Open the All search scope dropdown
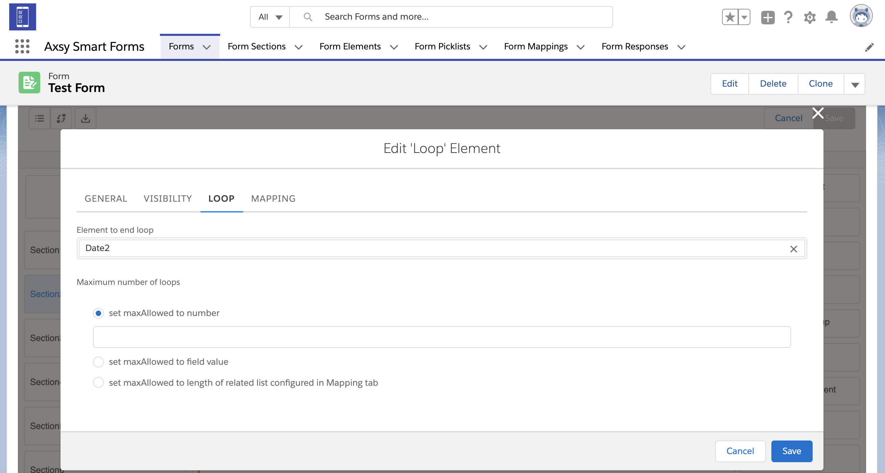Screen dimensions: 885x473 point(270,17)
